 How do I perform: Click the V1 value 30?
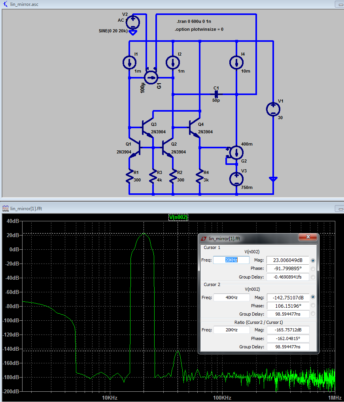click(280, 118)
